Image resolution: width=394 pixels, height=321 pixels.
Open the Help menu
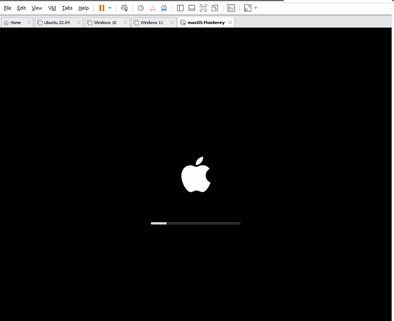tap(84, 8)
